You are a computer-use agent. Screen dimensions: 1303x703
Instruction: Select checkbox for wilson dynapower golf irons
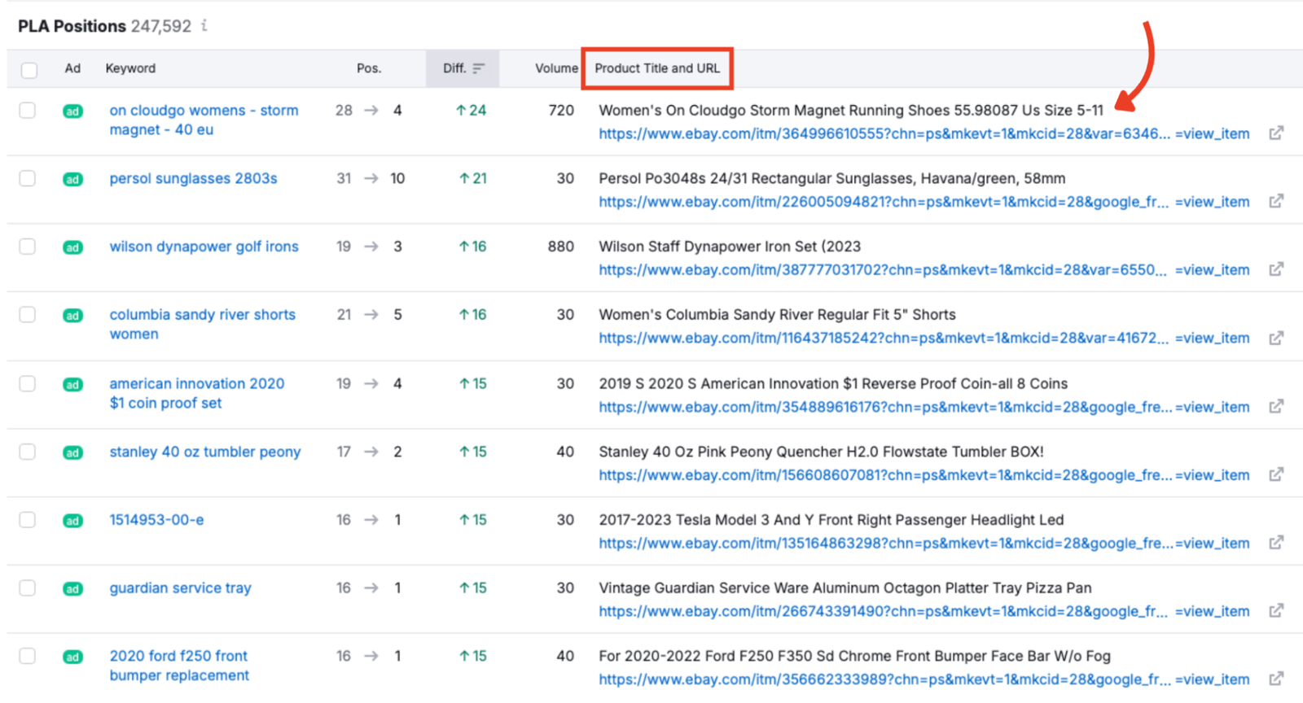coord(28,247)
